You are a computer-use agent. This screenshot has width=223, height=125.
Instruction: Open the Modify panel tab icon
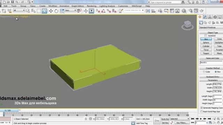tap(205, 17)
